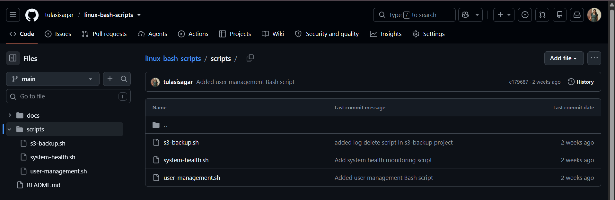Open the Insights tab
Image resolution: width=615 pixels, height=200 pixels.
click(385, 34)
